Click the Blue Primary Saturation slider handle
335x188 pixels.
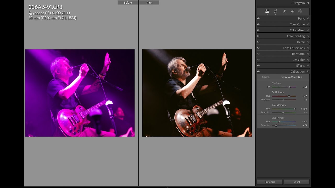[x=276, y=125]
